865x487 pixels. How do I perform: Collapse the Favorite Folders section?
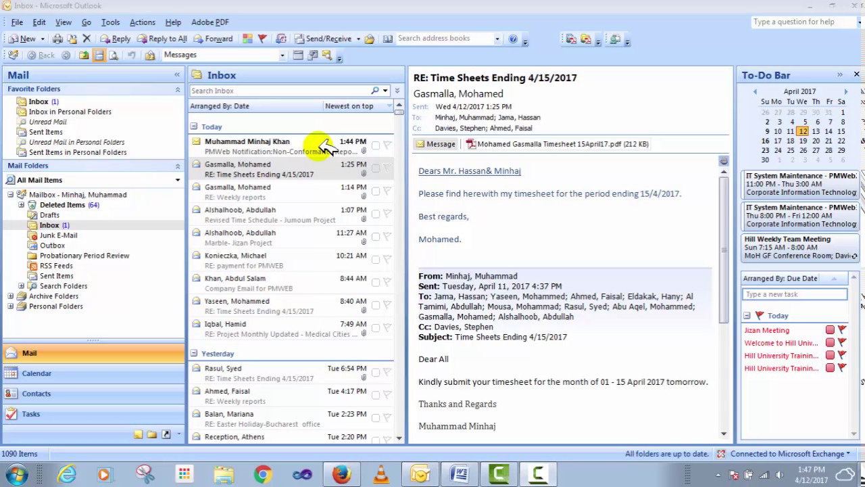[178, 89]
